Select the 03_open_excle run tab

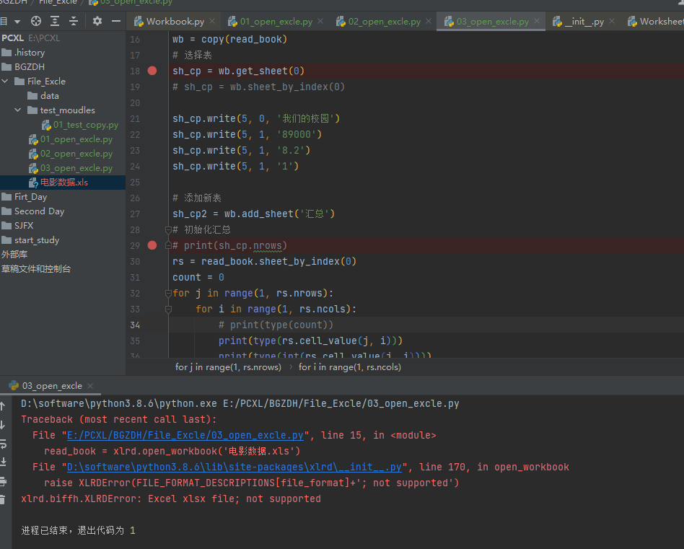click(52, 386)
